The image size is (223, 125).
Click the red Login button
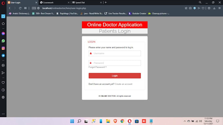(115, 76)
